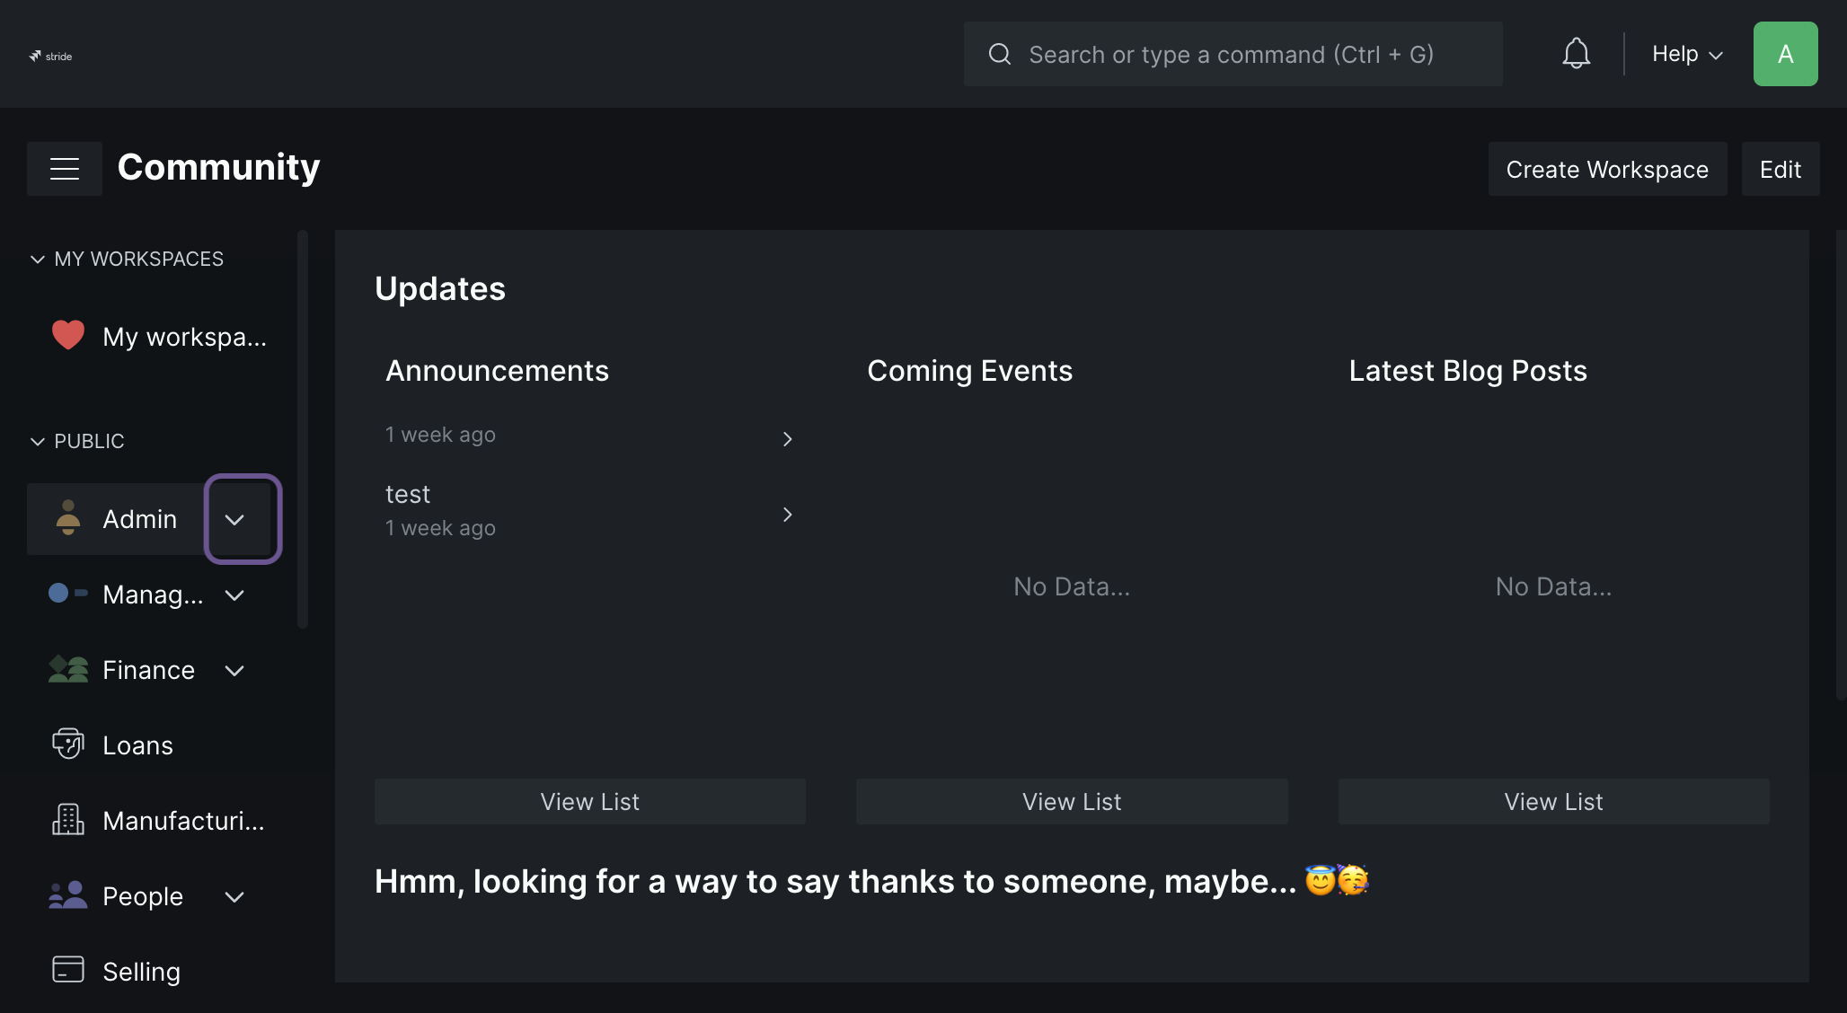Collapse the MY WORKSPACES section

[126, 259]
